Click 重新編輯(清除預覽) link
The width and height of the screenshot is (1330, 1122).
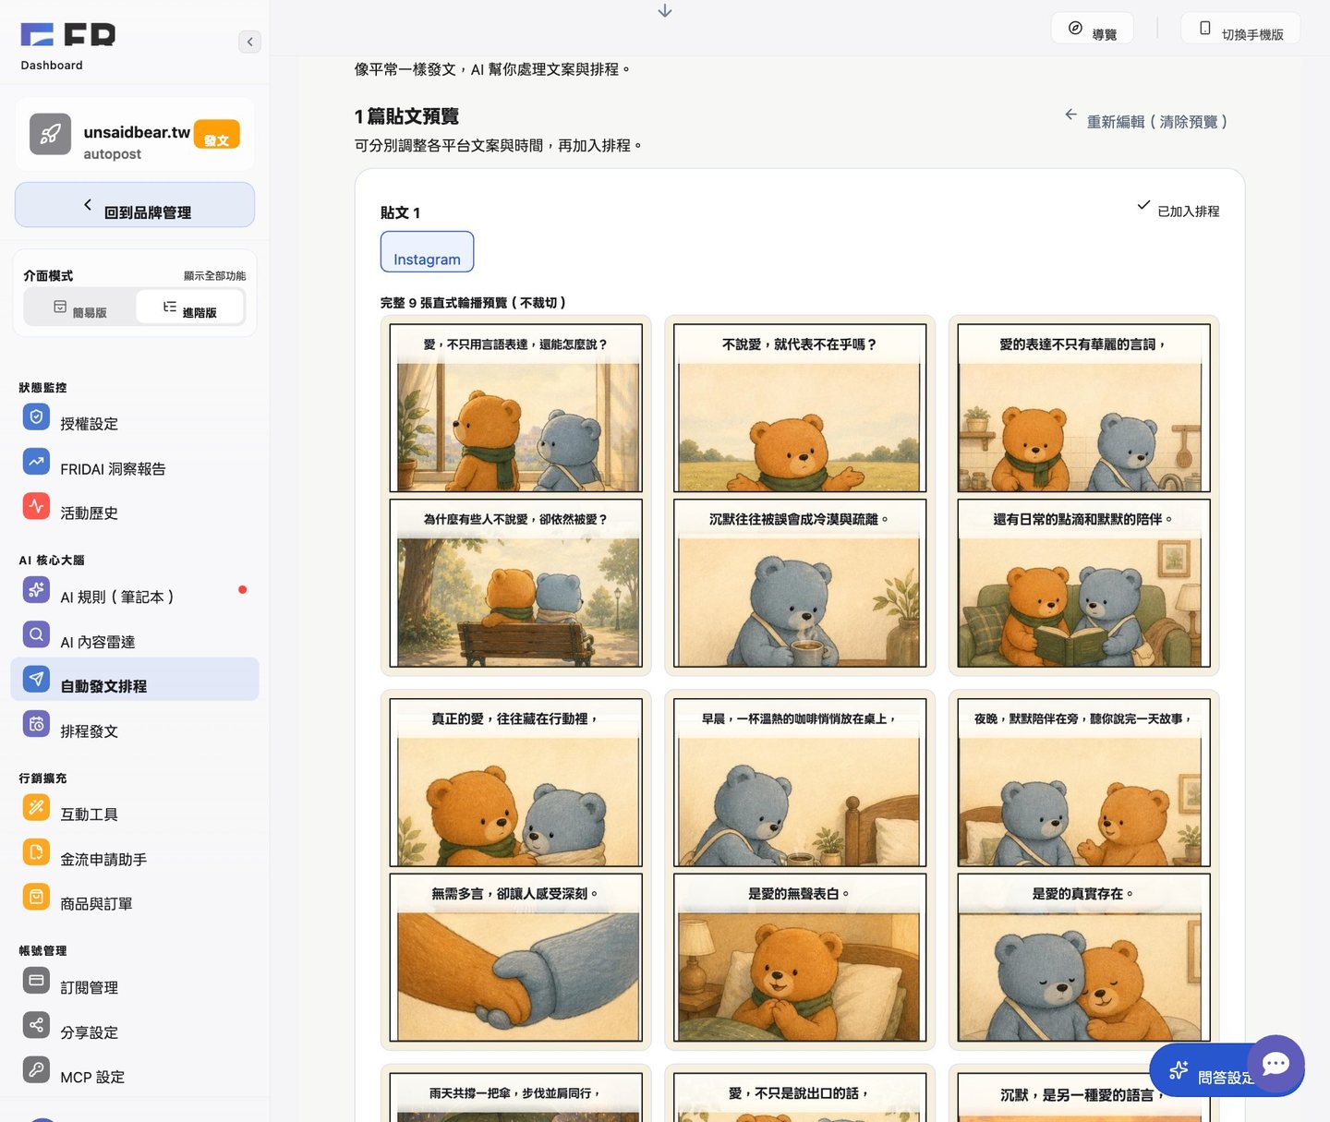[x=1146, y=121]
